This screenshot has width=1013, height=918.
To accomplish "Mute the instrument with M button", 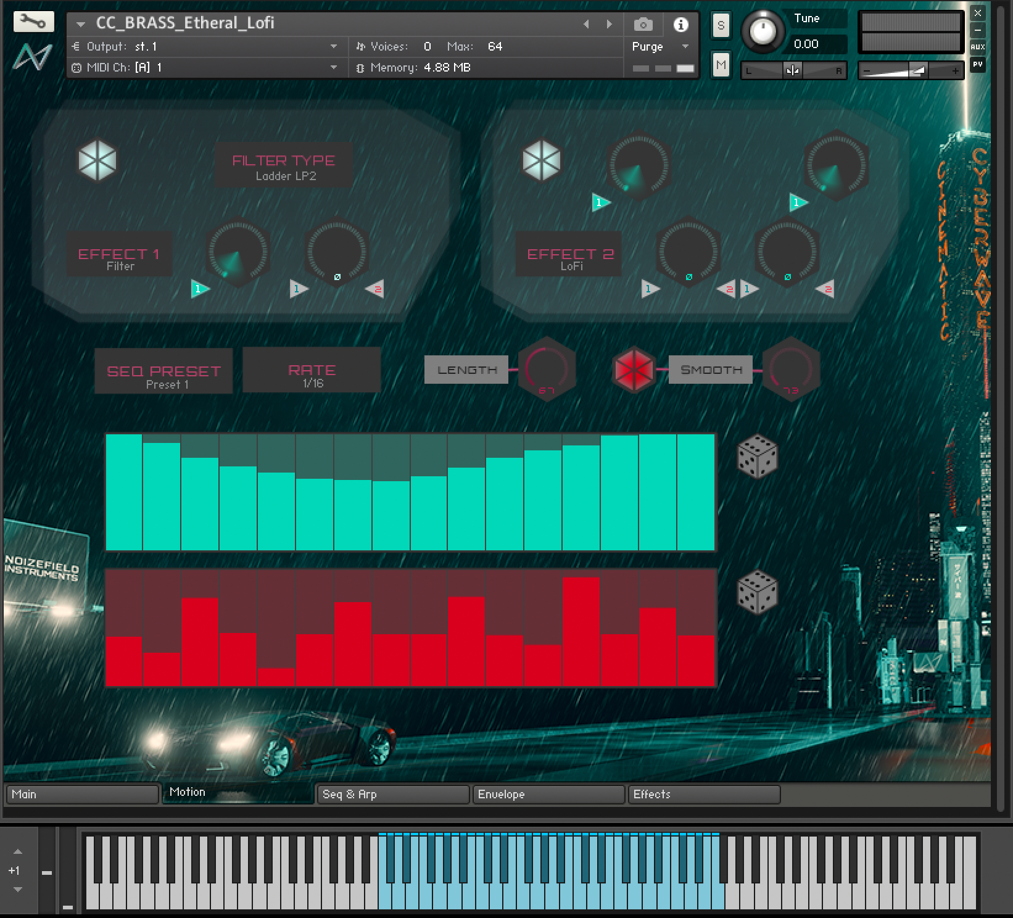I will point(721,65).
